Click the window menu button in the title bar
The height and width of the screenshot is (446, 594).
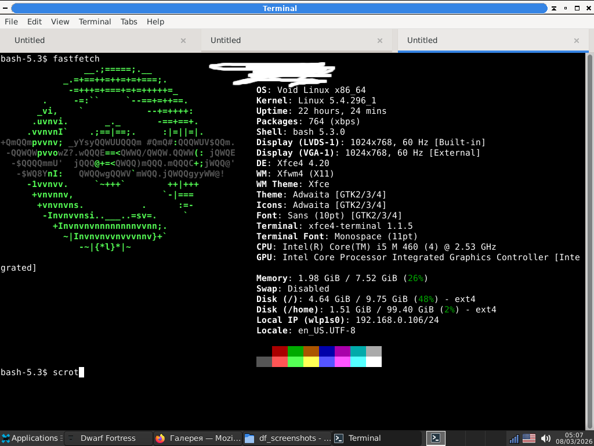(x=5, y=8)
